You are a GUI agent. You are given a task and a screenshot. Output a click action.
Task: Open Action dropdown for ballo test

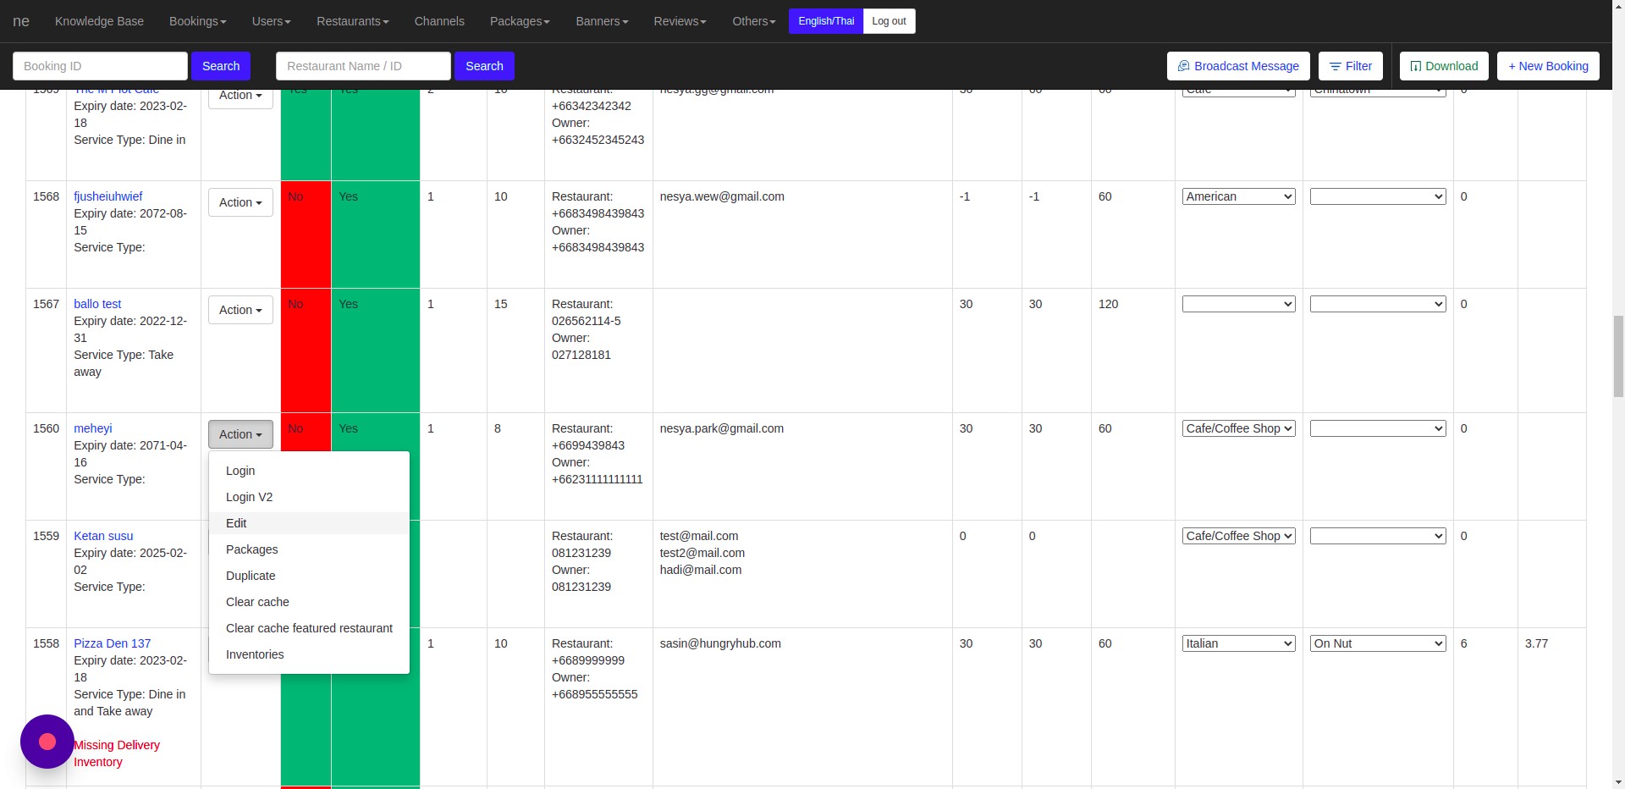(x=240, y=310)
